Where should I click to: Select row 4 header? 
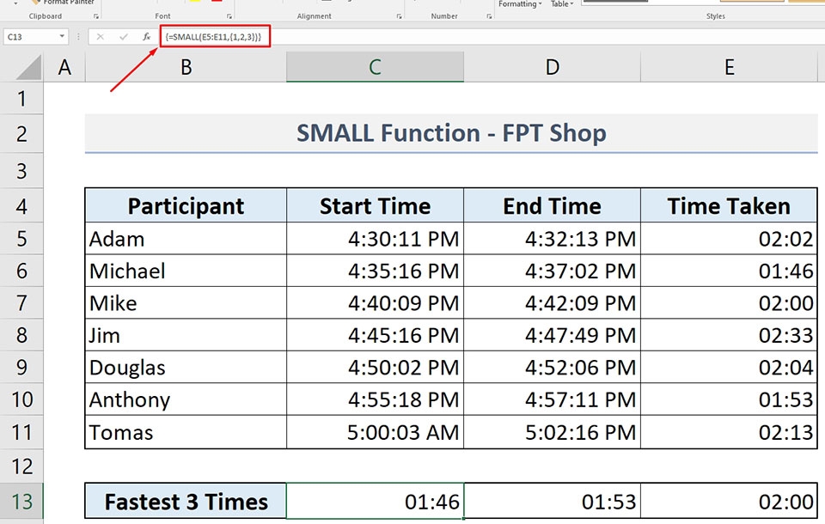click(21, 205)
